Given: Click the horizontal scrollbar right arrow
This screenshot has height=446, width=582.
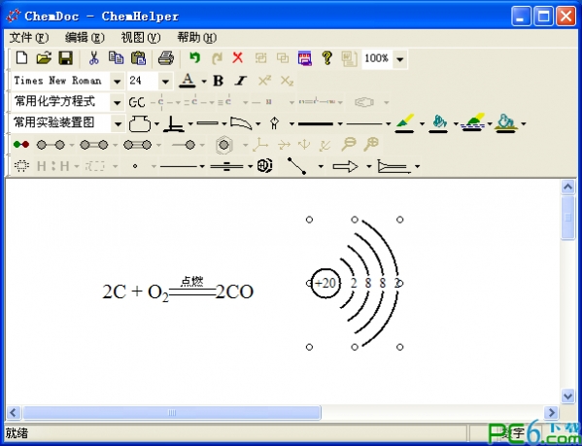Looking at the screenshot, I should [x=551, y=412].
